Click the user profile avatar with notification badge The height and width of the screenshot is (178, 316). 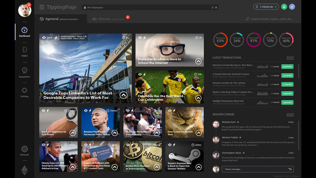tap(25, 10)
